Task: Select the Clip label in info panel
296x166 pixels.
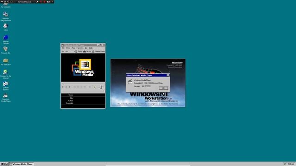Action: [72, 98]
